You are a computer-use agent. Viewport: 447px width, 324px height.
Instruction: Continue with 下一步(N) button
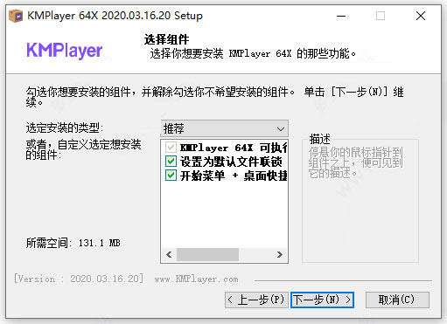click(322, 300)
